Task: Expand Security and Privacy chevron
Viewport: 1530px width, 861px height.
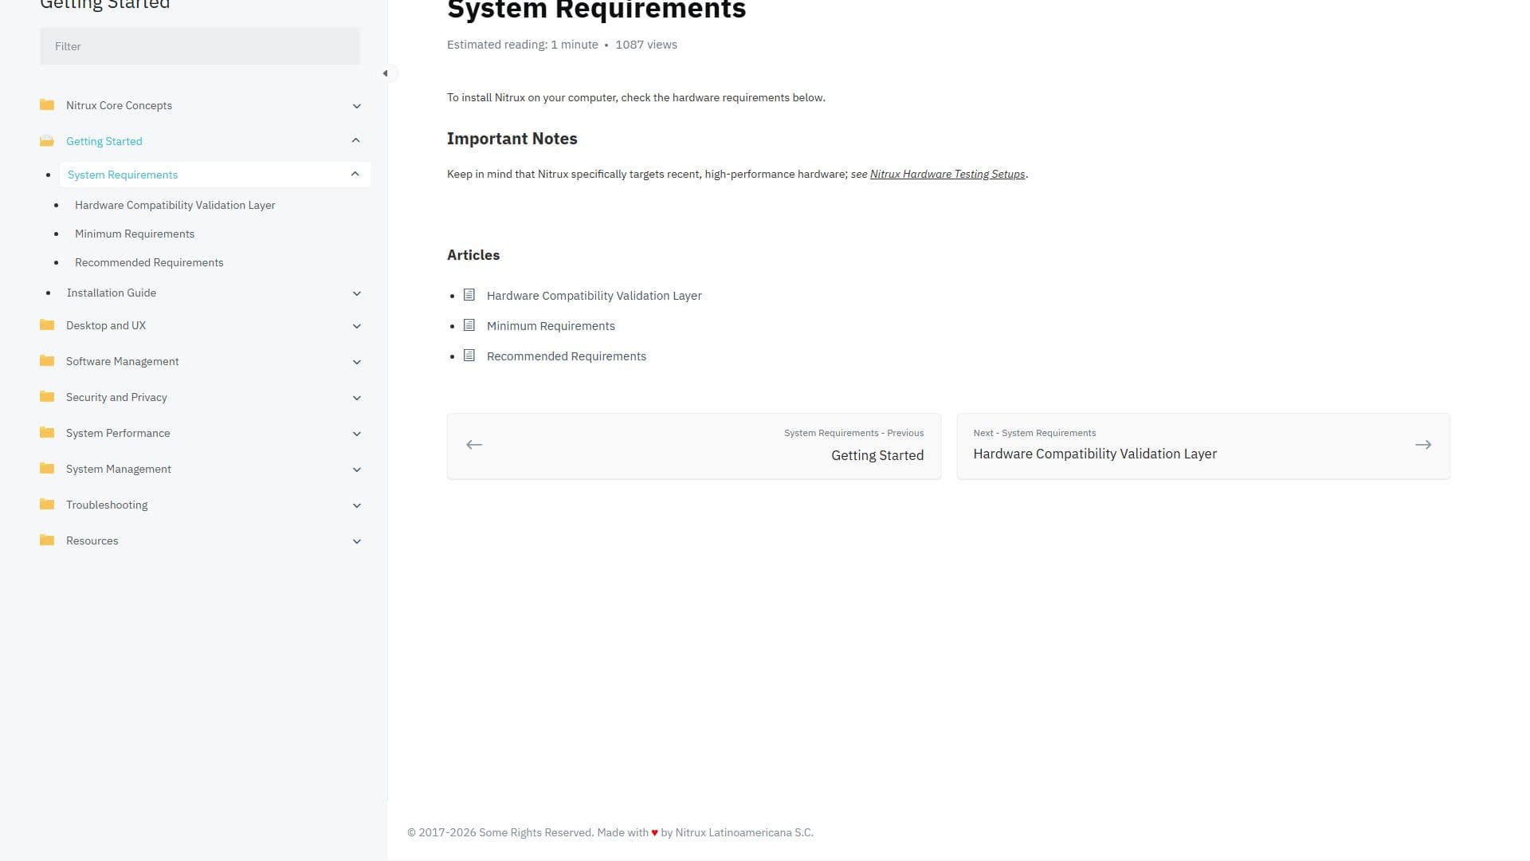Action: (x=357, y=398)
